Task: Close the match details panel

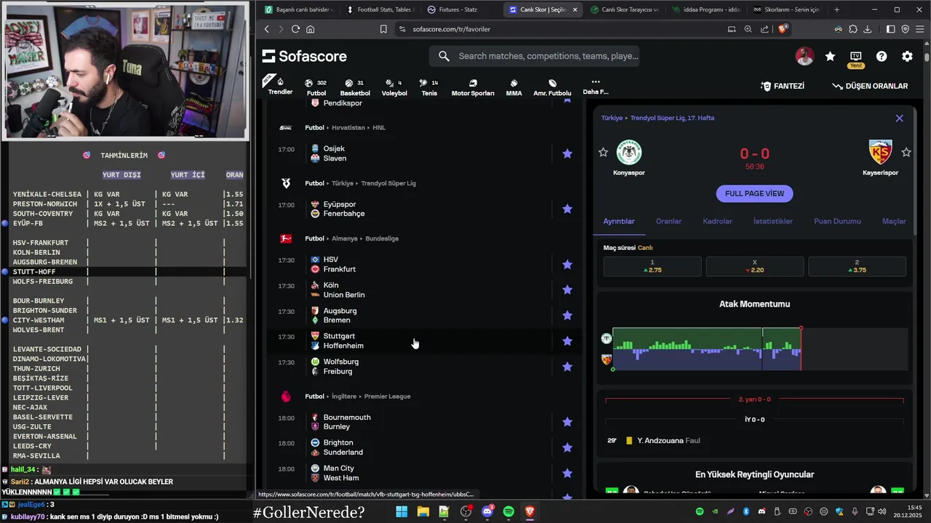Action: coord(900,118)
